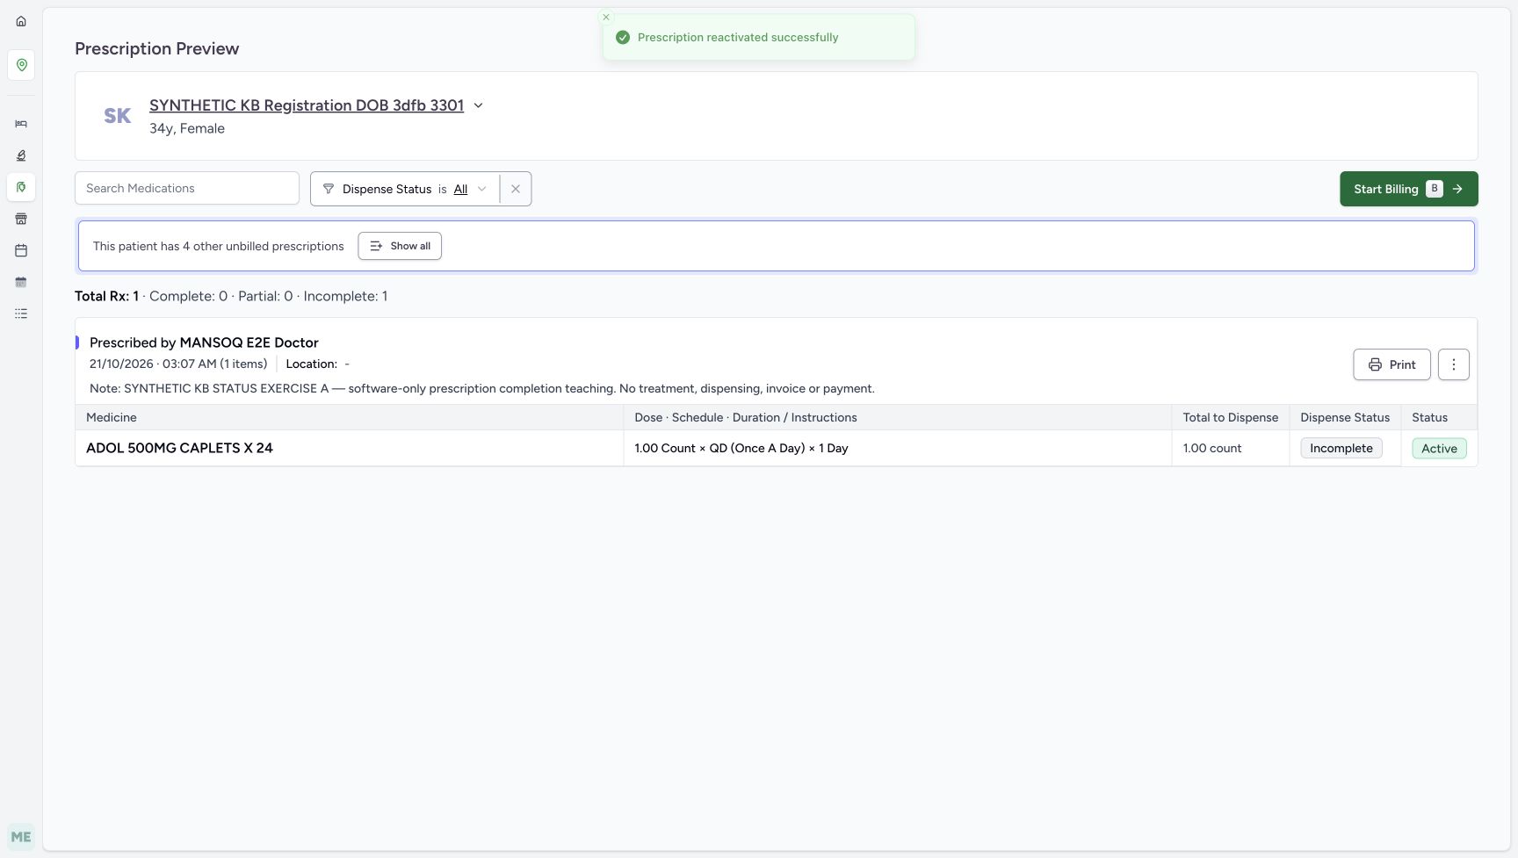Open the SYNTHETIC KB Registration patient link
The width and height of the screenshot is (1518, 858).
(307, 105)
